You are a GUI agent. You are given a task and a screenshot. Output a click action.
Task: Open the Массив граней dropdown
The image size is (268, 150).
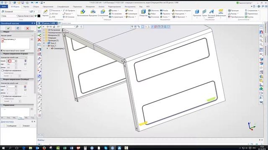tap(17, 35)
